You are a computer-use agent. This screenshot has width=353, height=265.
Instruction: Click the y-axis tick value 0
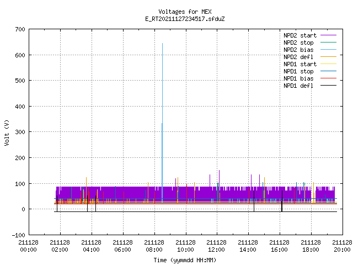click(x=23, y=209)
